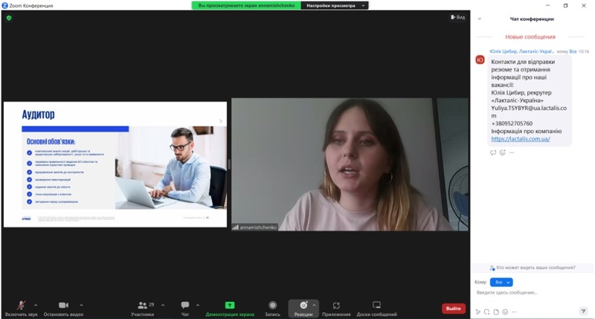This screenshot has height=319, width=595.
Task: Minimize the Zoom window
Action: tap(547, 6)
